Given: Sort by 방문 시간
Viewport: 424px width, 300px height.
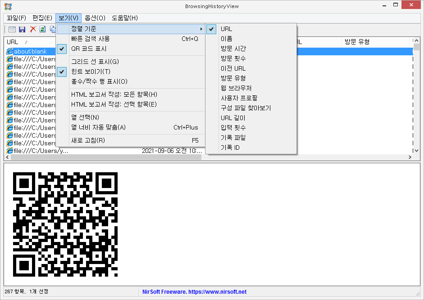Looking at the screenshot, I should (x=251, y=49).
